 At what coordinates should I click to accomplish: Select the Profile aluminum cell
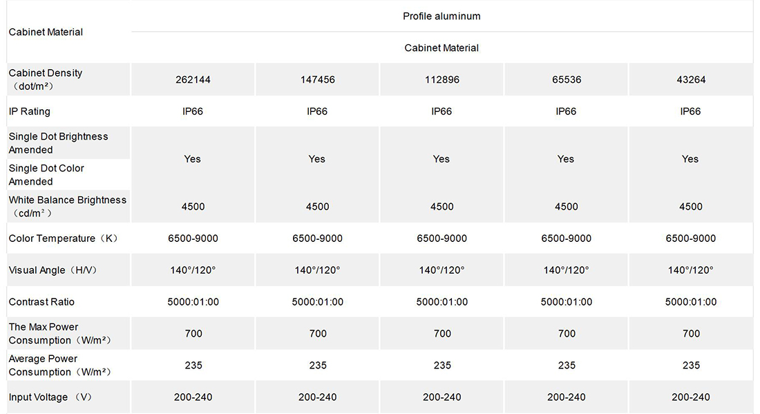pyautogui.click(x=441, y=16)
